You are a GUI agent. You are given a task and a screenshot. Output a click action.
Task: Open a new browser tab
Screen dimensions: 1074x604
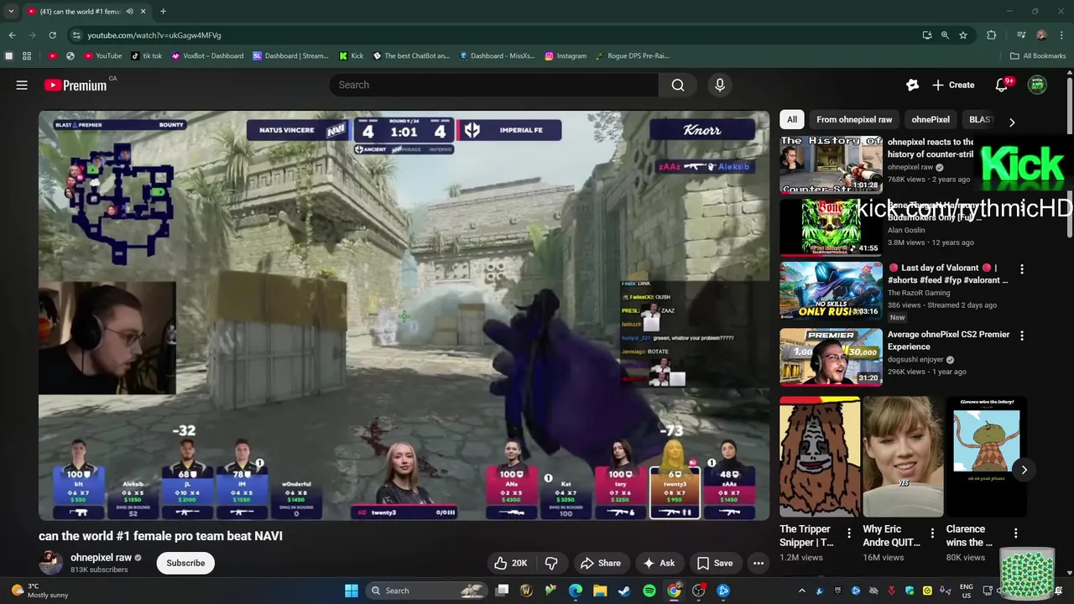pyautogui.click(x=163, y=11)
